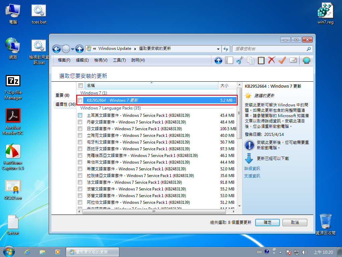
Task: Open the 檢視(V) menu
Action: pyautogui.click(x=101, y=60)
